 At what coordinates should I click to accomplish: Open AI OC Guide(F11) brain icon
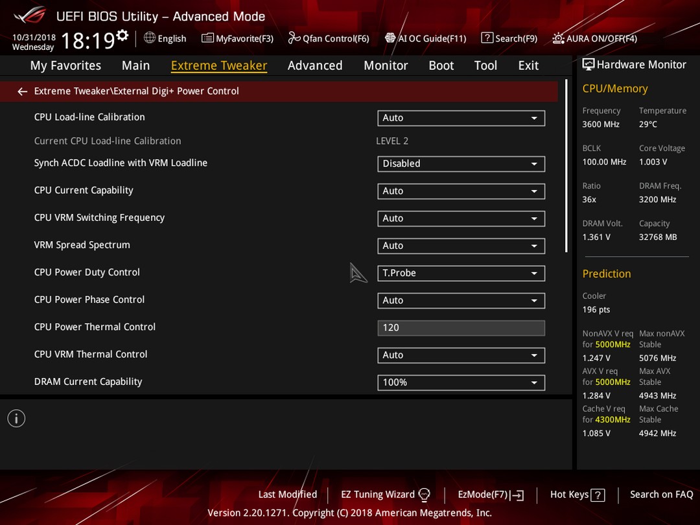pos(390,38)
